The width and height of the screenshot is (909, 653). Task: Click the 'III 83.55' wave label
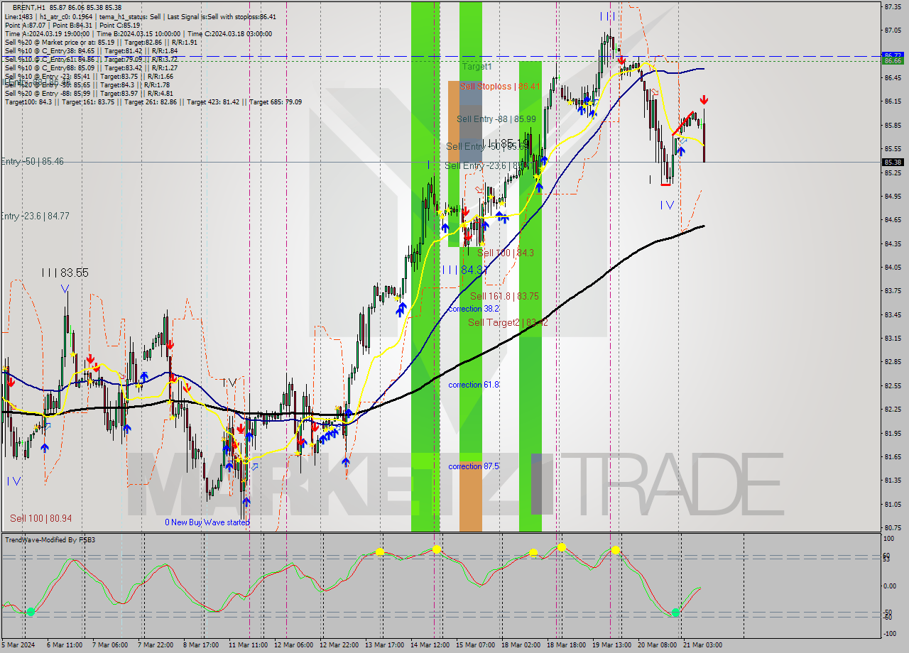tap(65, 273)
